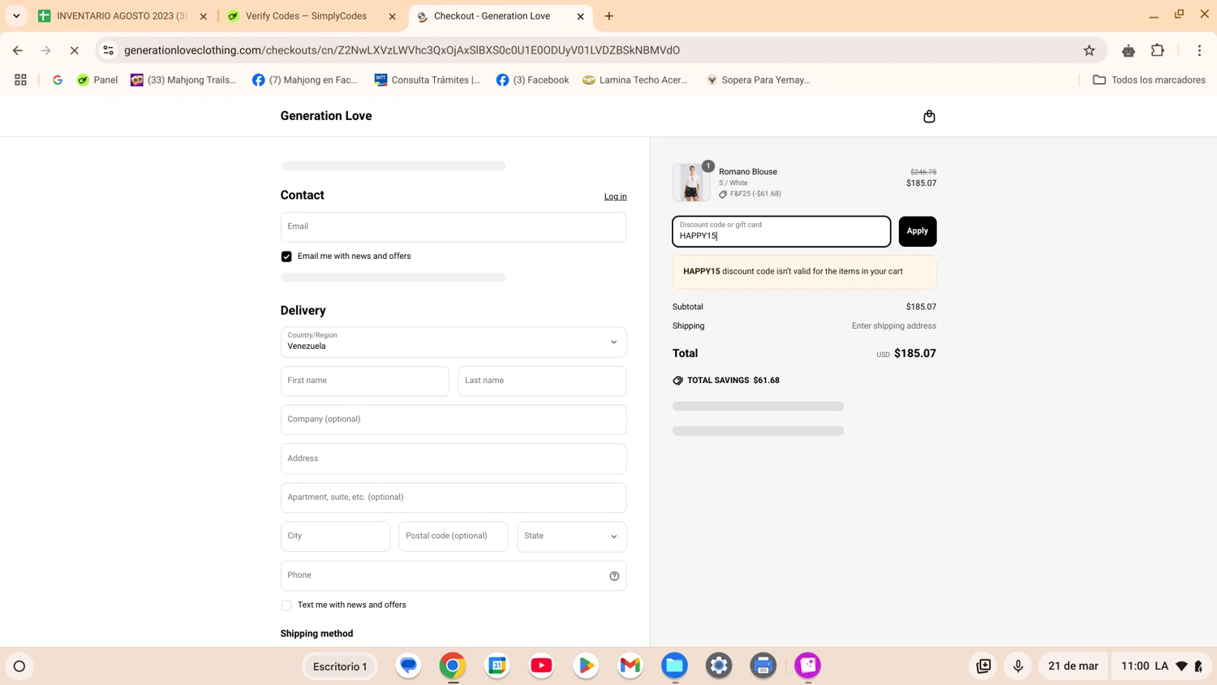Image resolution: width=1217 pixels, height=685 pixels.
Task: Bookmark this page with the star icon
Action: (x=1089, y=50)
